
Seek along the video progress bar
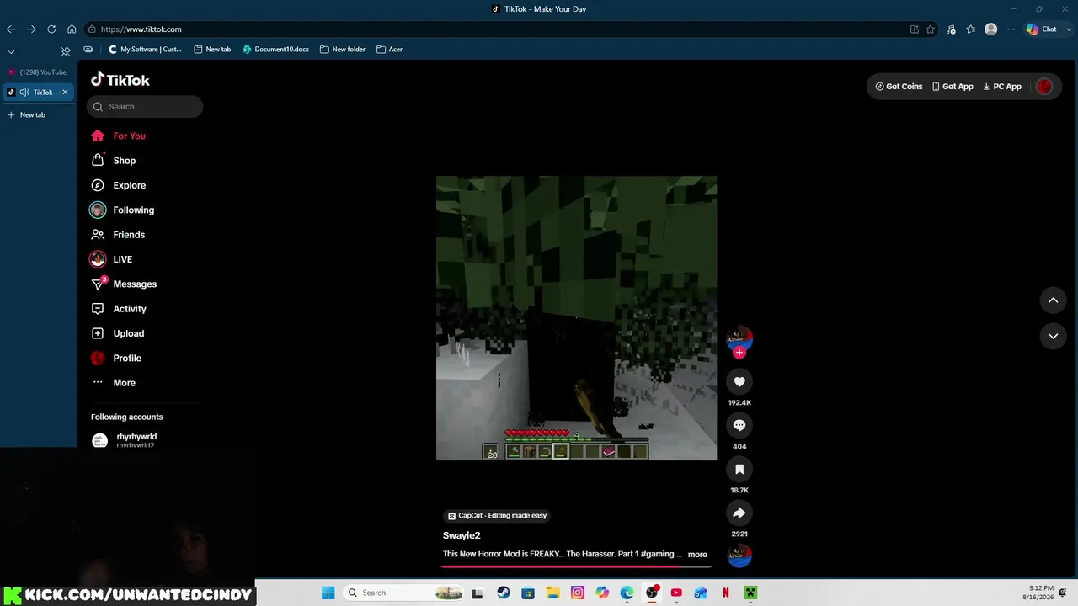click(x=576, y=566)
